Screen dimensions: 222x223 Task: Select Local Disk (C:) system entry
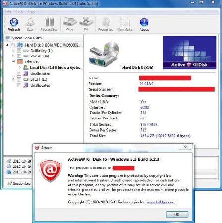click(x=56, y=67)
